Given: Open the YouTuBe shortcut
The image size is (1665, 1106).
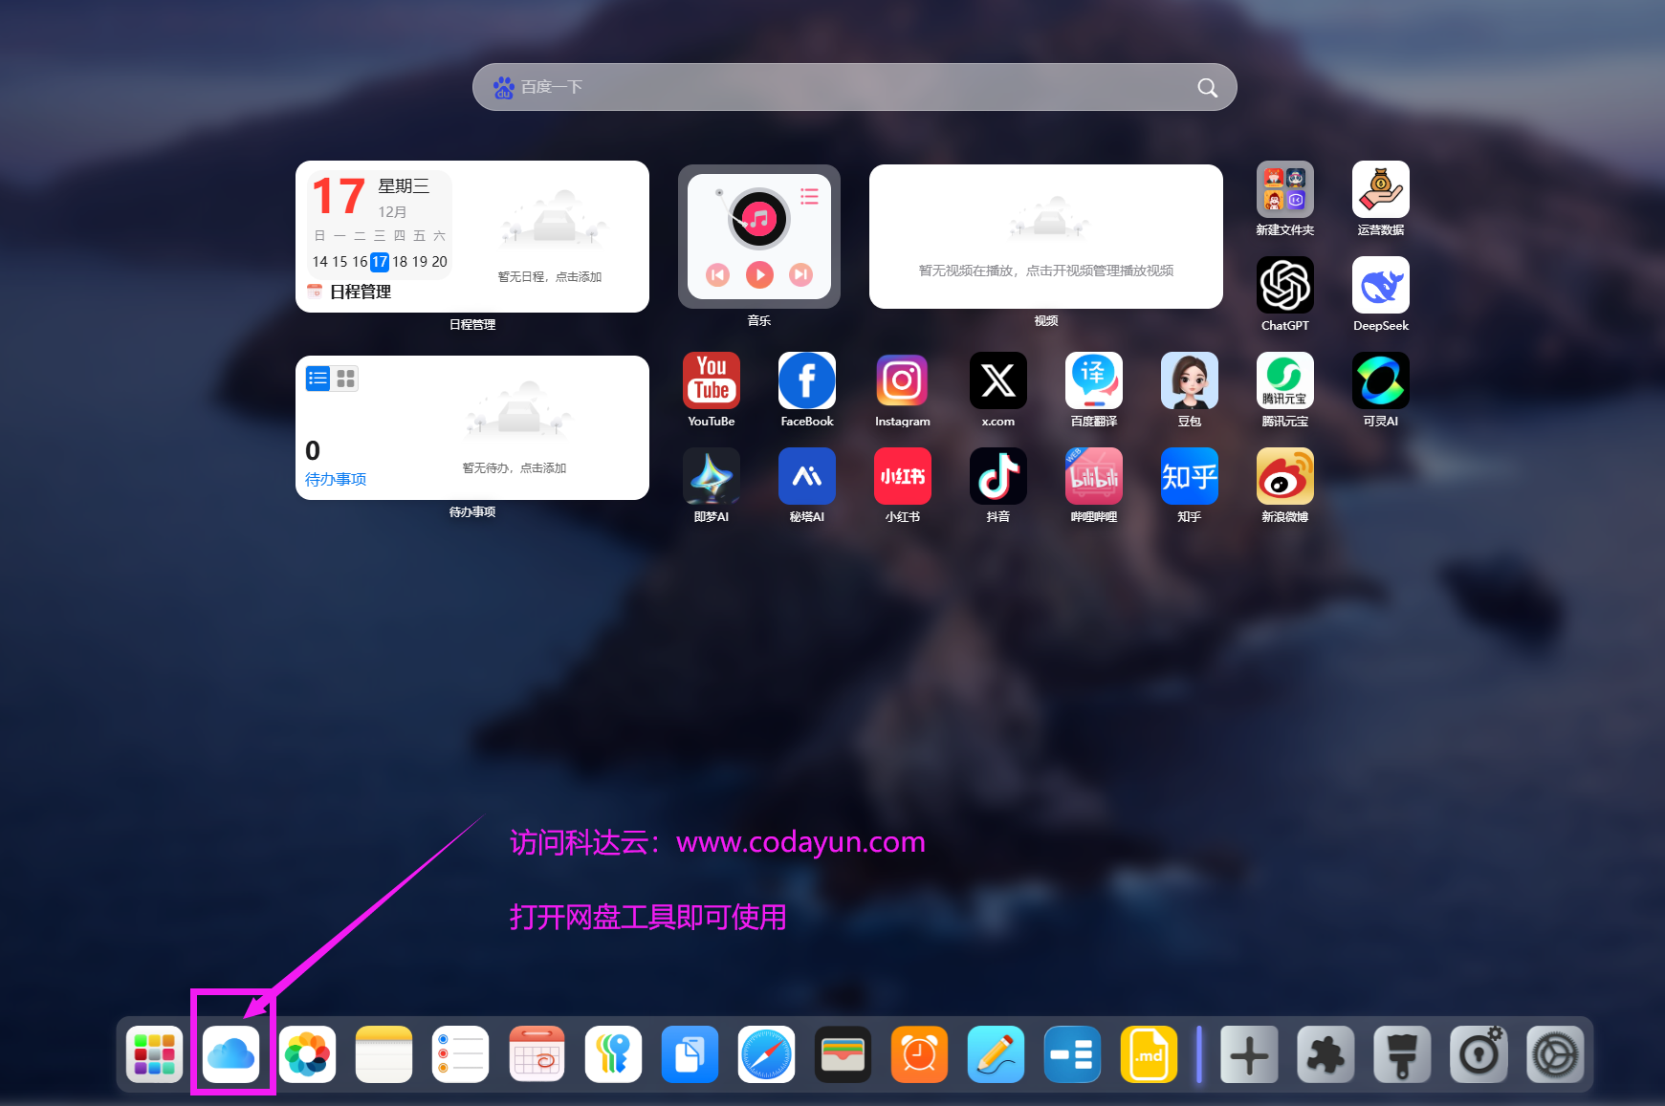Looking at the screenshot, I should point(711,380).
